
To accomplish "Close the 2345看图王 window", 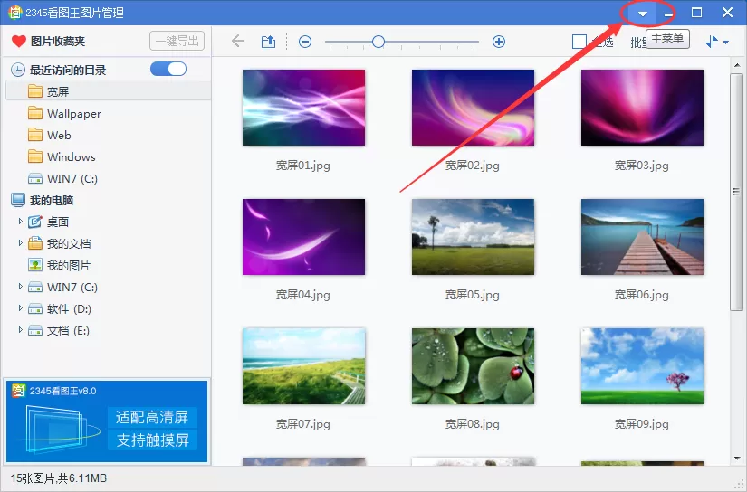I will 727,13.
